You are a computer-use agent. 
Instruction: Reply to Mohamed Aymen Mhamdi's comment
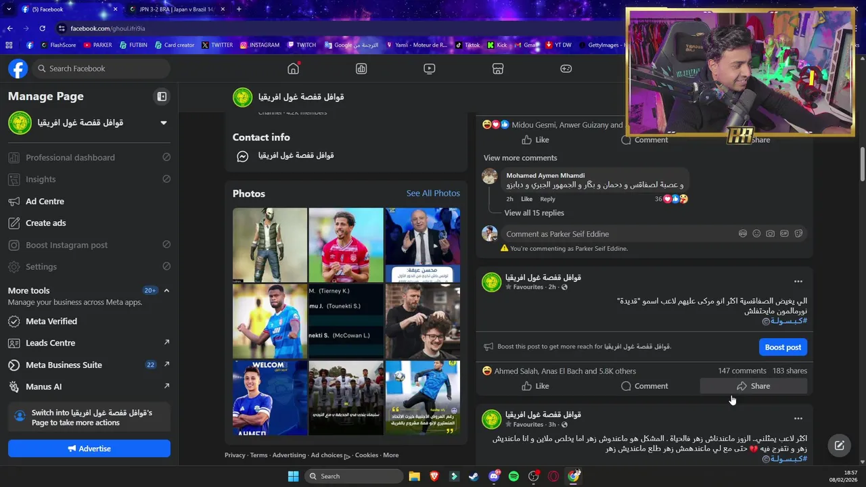547,199
